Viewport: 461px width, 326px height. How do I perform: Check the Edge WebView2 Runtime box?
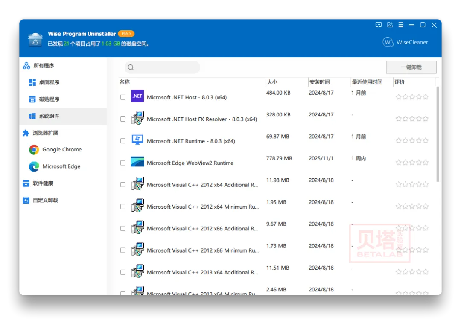click(123, 163)
